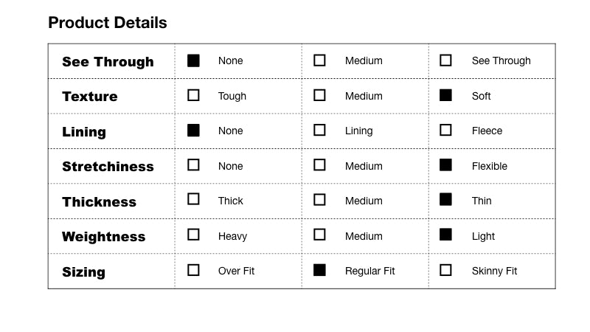590x332 pixels.
Task: Select the Thickness 'Thick' checkbox
Action: coord(193,199)
